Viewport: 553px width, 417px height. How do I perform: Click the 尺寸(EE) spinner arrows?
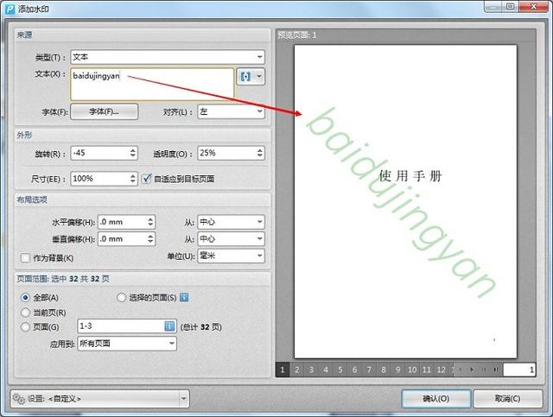(132, 179)
